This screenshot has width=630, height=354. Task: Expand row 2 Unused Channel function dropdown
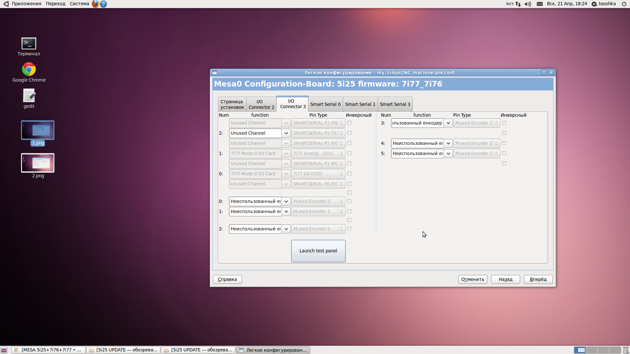(286, 133)
